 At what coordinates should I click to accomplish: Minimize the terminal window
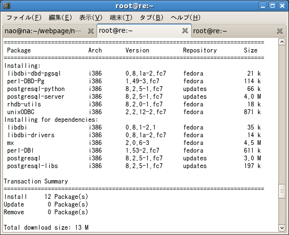(x=263, y=6)
